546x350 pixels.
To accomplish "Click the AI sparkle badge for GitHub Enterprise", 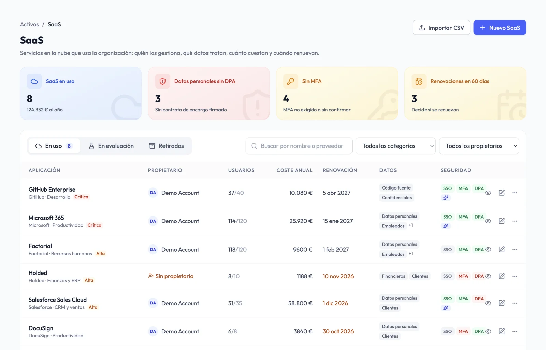I will 446,198.
